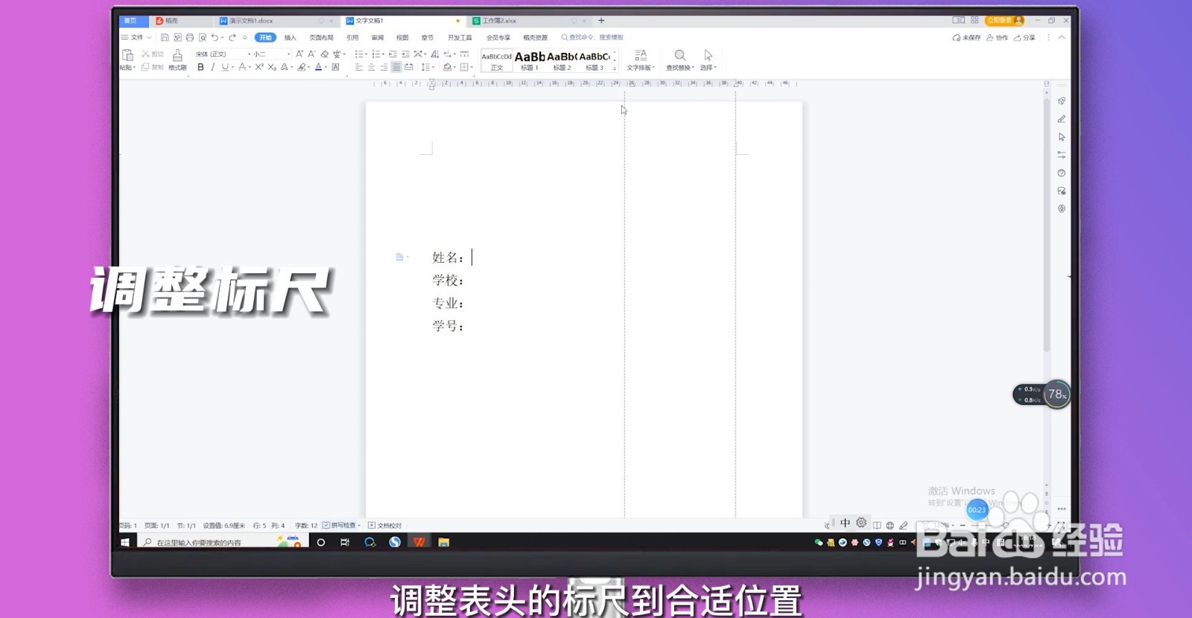The height and width of the screenshot is (618, 1192).
Task: Open the Page Layout ribbon tab
Action: pos(321,37)
